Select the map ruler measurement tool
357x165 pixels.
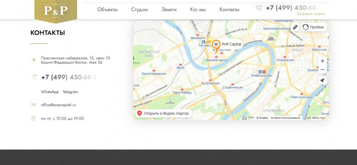[295, 27]
